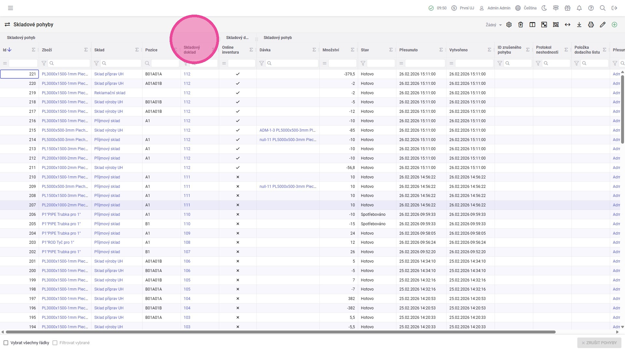Open the hamburger main menu
Image resolution: width=625 pixels, height=351 pixels.
(10, 8)
